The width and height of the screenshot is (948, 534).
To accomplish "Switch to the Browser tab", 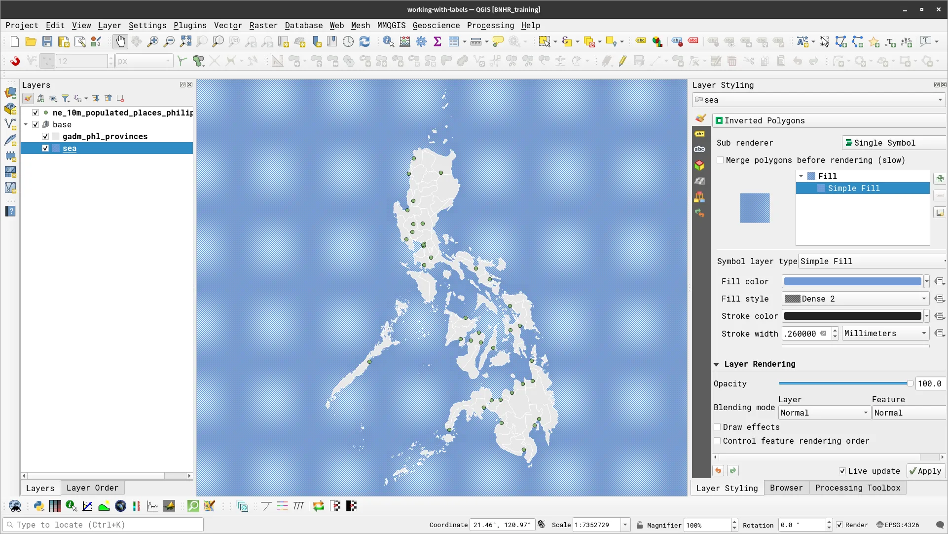I will coord(786,488).
